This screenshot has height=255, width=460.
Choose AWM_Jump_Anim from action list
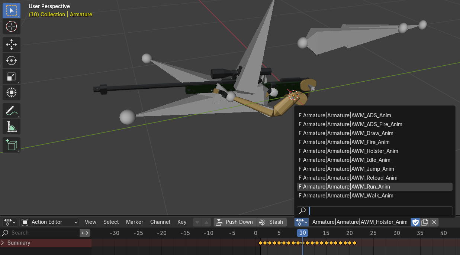point(374,169)
